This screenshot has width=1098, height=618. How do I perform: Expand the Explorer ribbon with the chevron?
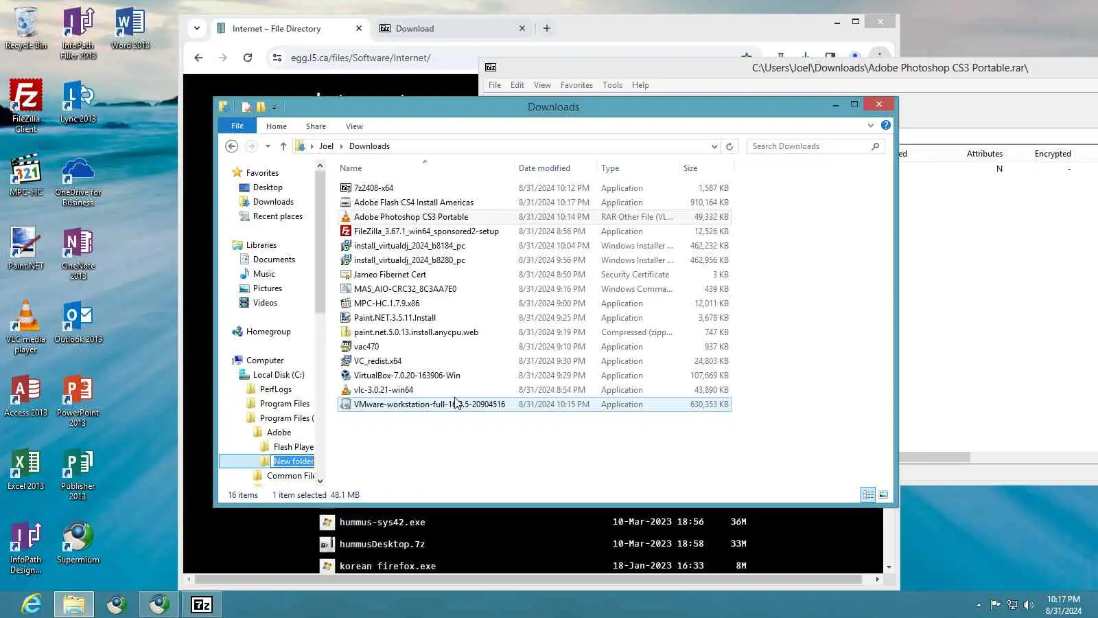871,125
